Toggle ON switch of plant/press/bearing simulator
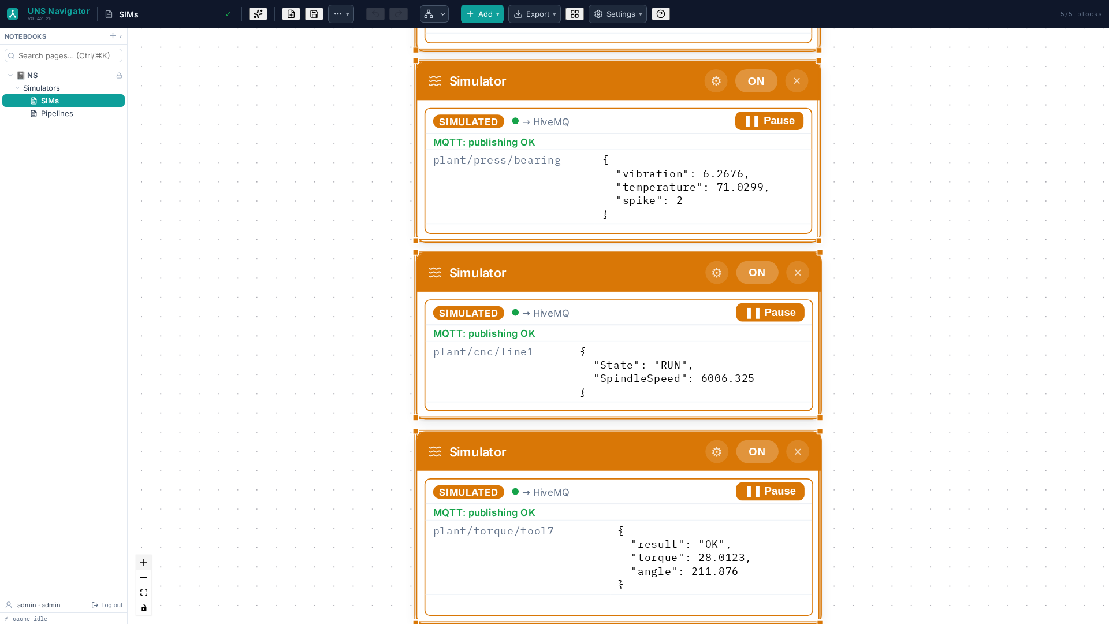This screenshot has height=624, width=1109. tap(756, 81)
